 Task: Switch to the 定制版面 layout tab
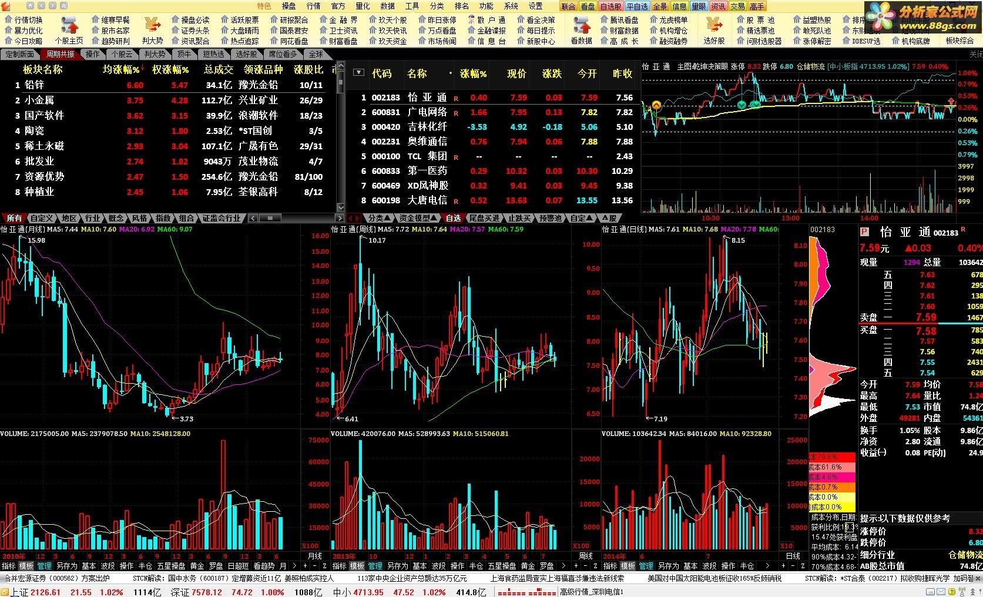(20, 54)
